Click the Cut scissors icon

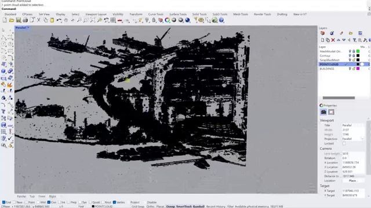point(39,21)
